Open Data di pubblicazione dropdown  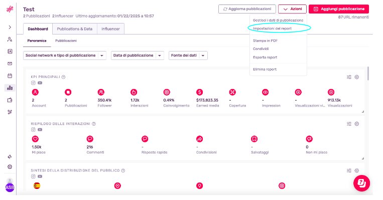click(x=138, y=55)
